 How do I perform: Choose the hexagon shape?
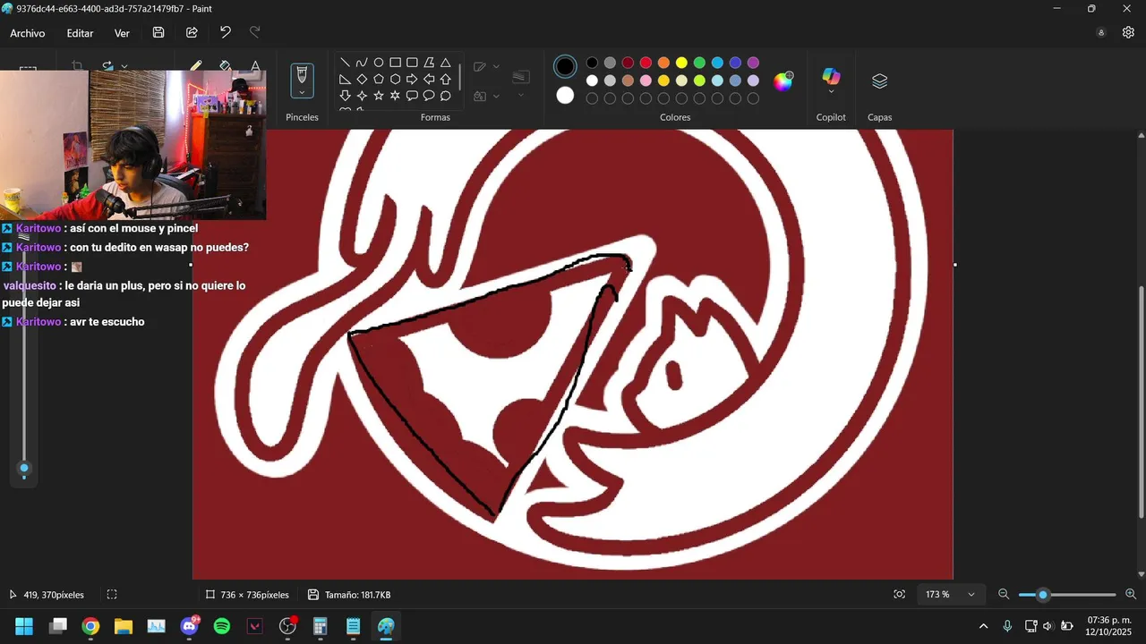[395, 79]
